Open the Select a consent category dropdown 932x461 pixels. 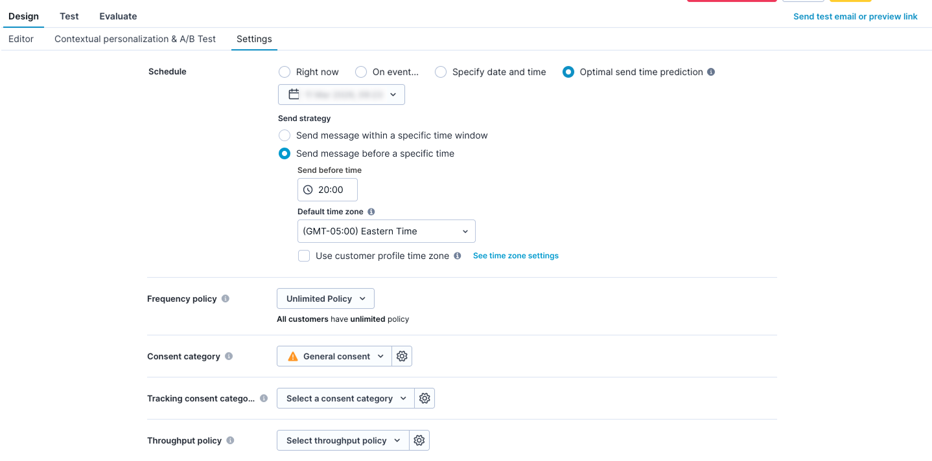345,398
